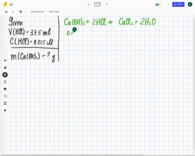Expand the frame bar thumbnail

[x=97, y=4]
